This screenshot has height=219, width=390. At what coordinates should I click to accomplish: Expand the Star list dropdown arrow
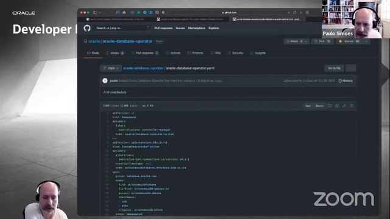(367, 41)
